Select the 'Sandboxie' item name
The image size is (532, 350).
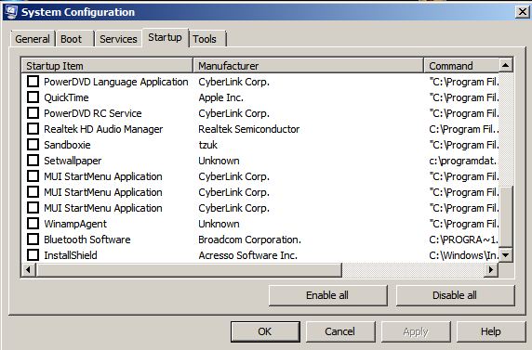coord(67,145)
